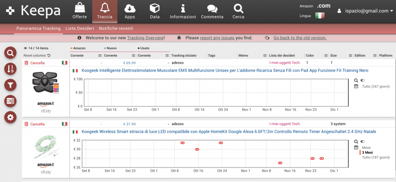Change language via the Italian flag

320,16
